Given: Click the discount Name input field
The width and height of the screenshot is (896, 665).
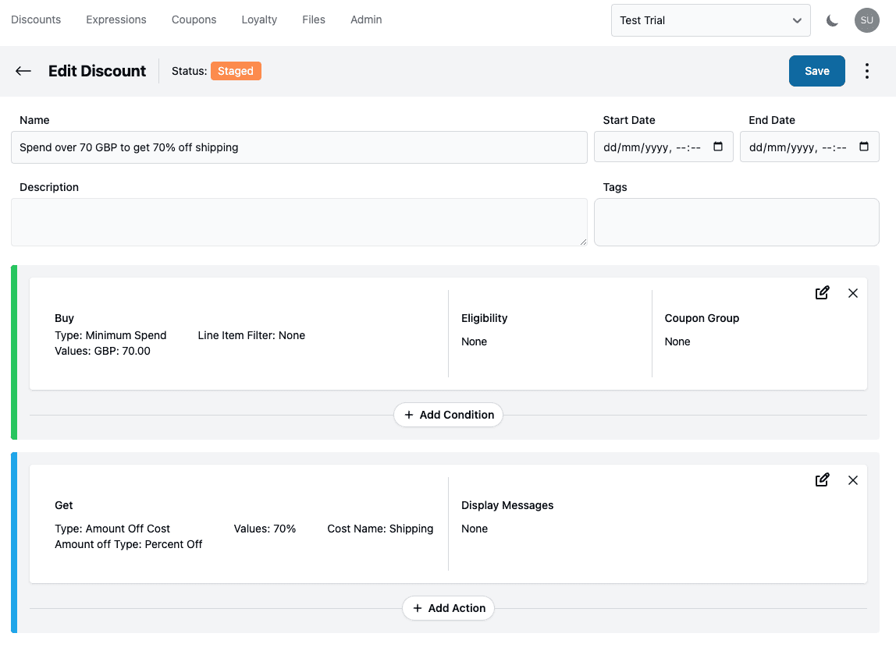Looking at the screenshot, I should [x=299, y=147].
